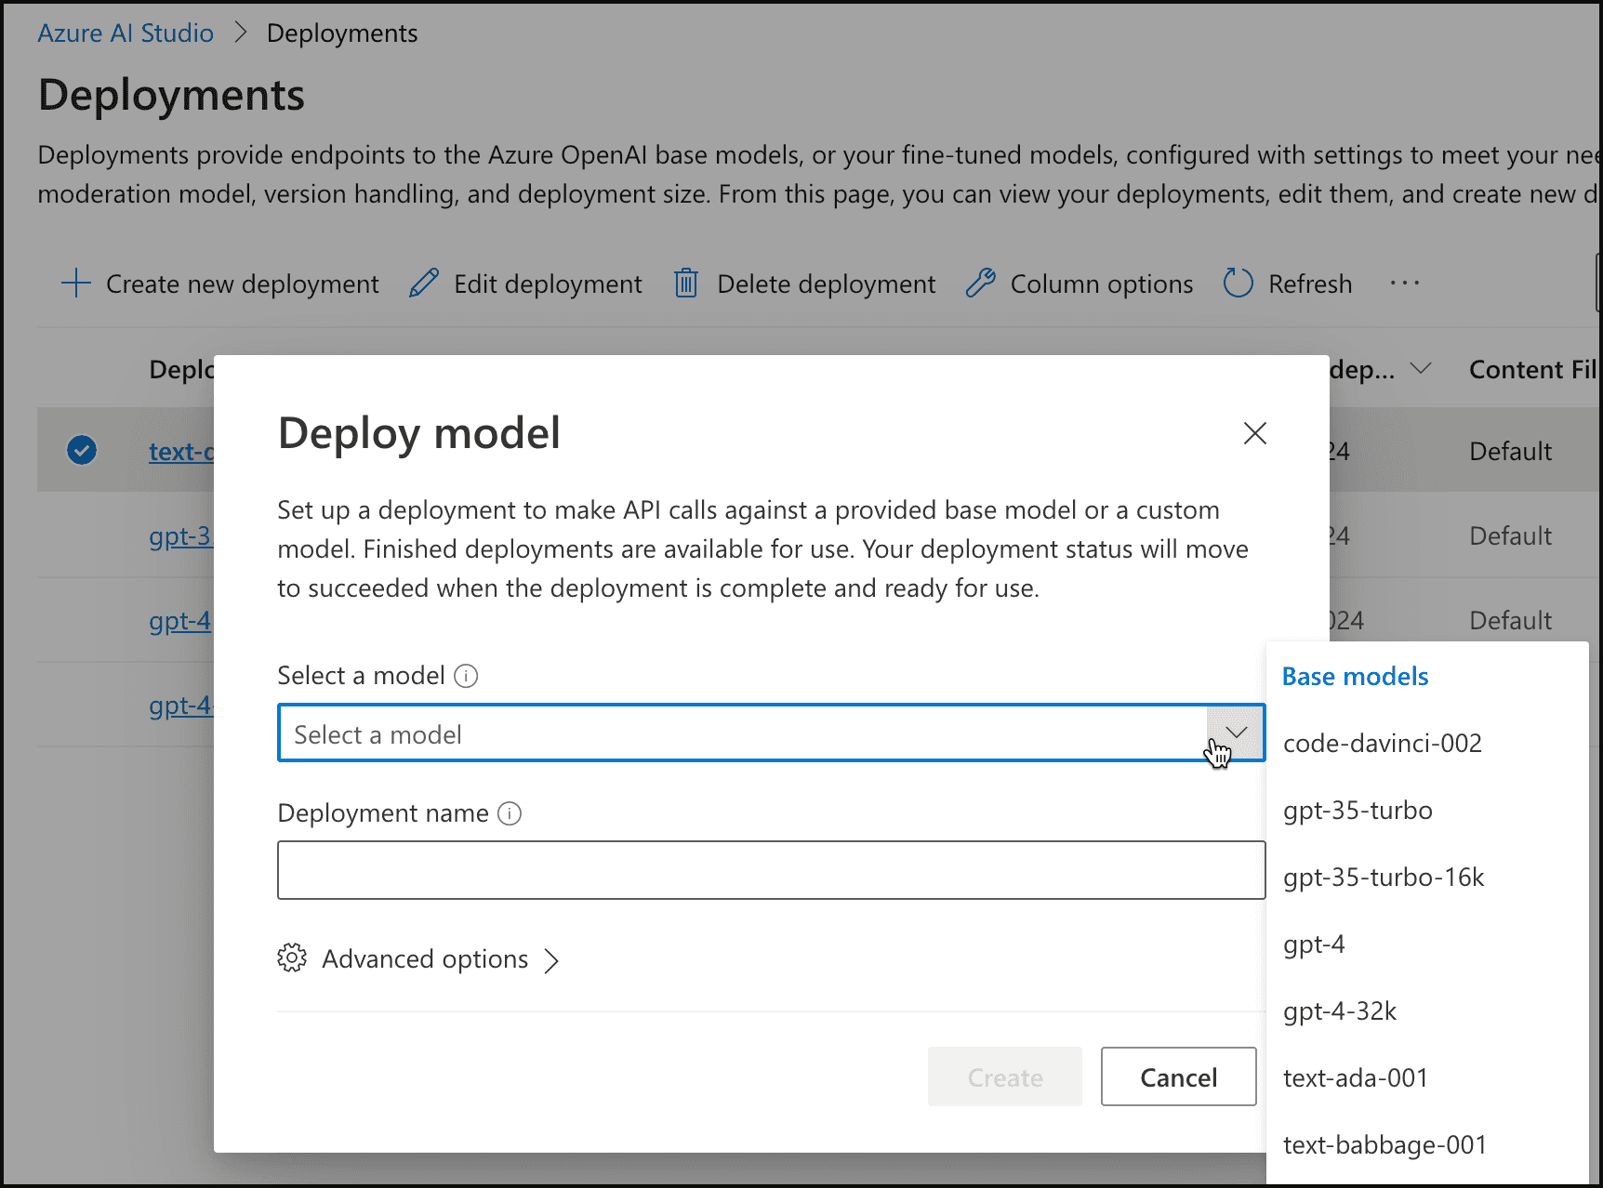Image resolution: width=1603 pixels, height=1188 pixels.
Task: Open the Select a model dropdown arrow
Action: [x=1236, y=733]
